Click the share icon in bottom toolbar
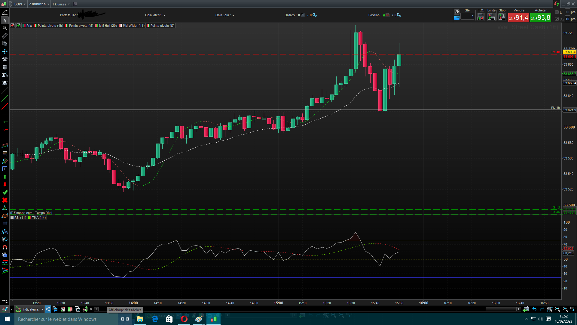This screenshot has width=577, height=325. click(x=48, y=309)
